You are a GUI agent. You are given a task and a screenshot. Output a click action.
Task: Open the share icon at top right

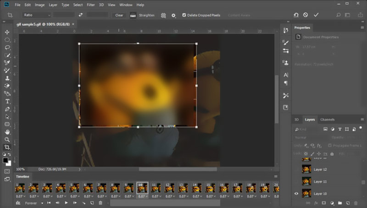click(360, 15)
